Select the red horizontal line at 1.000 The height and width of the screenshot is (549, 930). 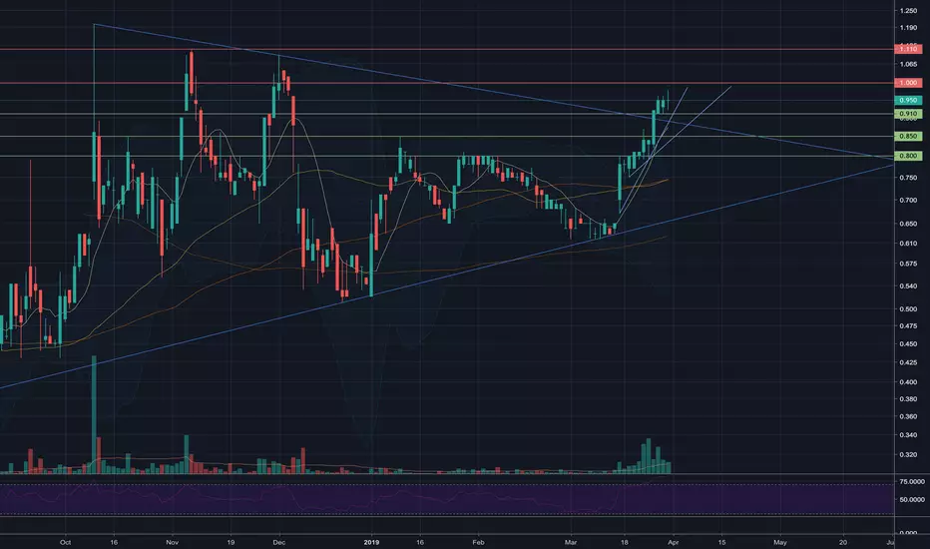[x=445, y=83]
